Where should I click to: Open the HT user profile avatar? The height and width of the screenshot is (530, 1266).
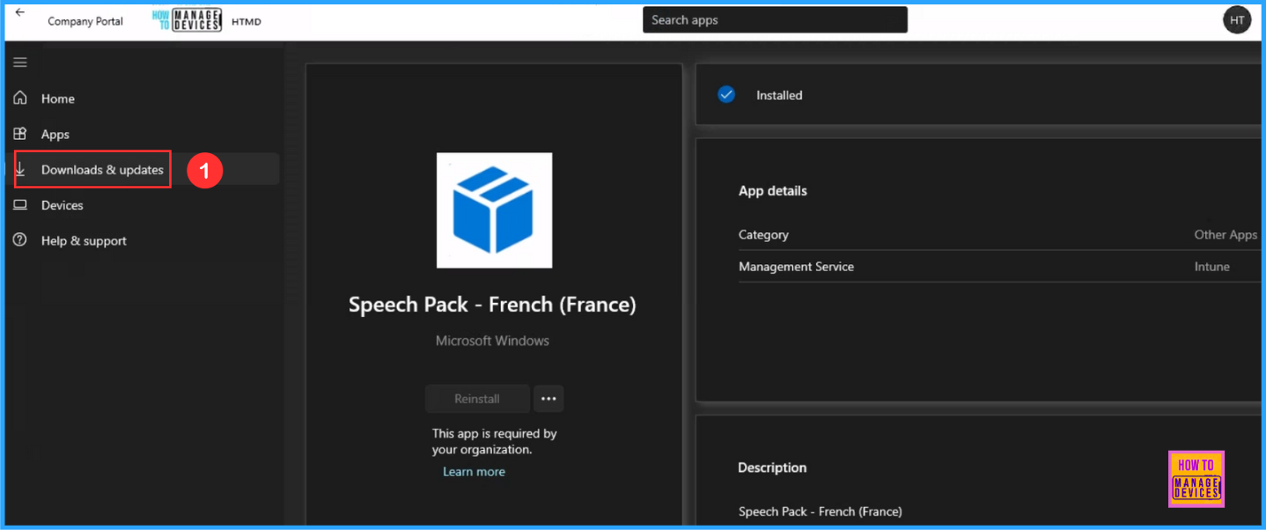point(1237,20)
